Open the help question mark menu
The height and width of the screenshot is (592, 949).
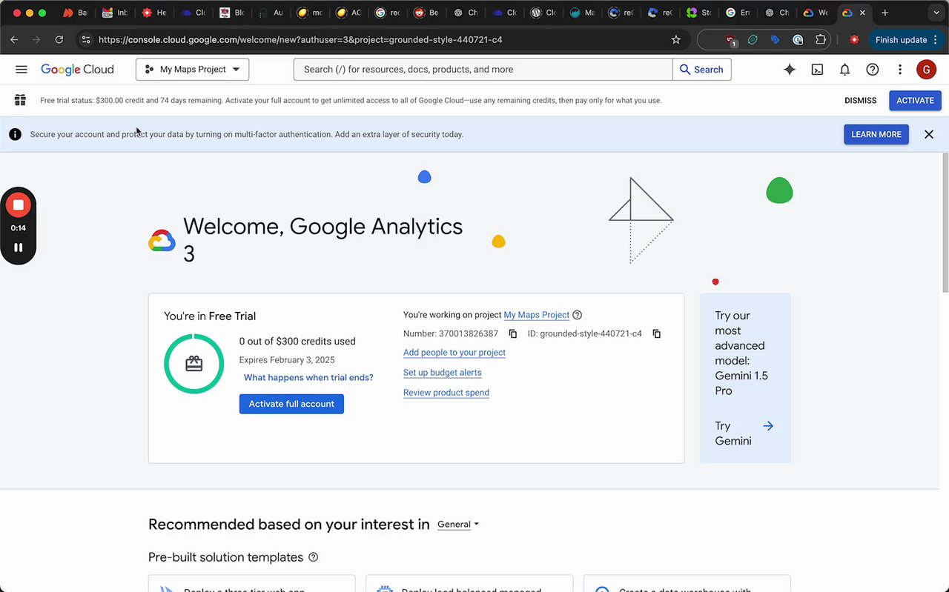click(x=873, y=70)
